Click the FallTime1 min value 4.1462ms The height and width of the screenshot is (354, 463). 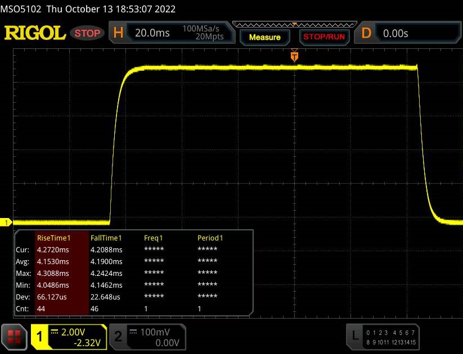[106, 285]
